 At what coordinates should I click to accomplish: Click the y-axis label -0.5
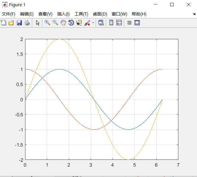click(19, 115)
